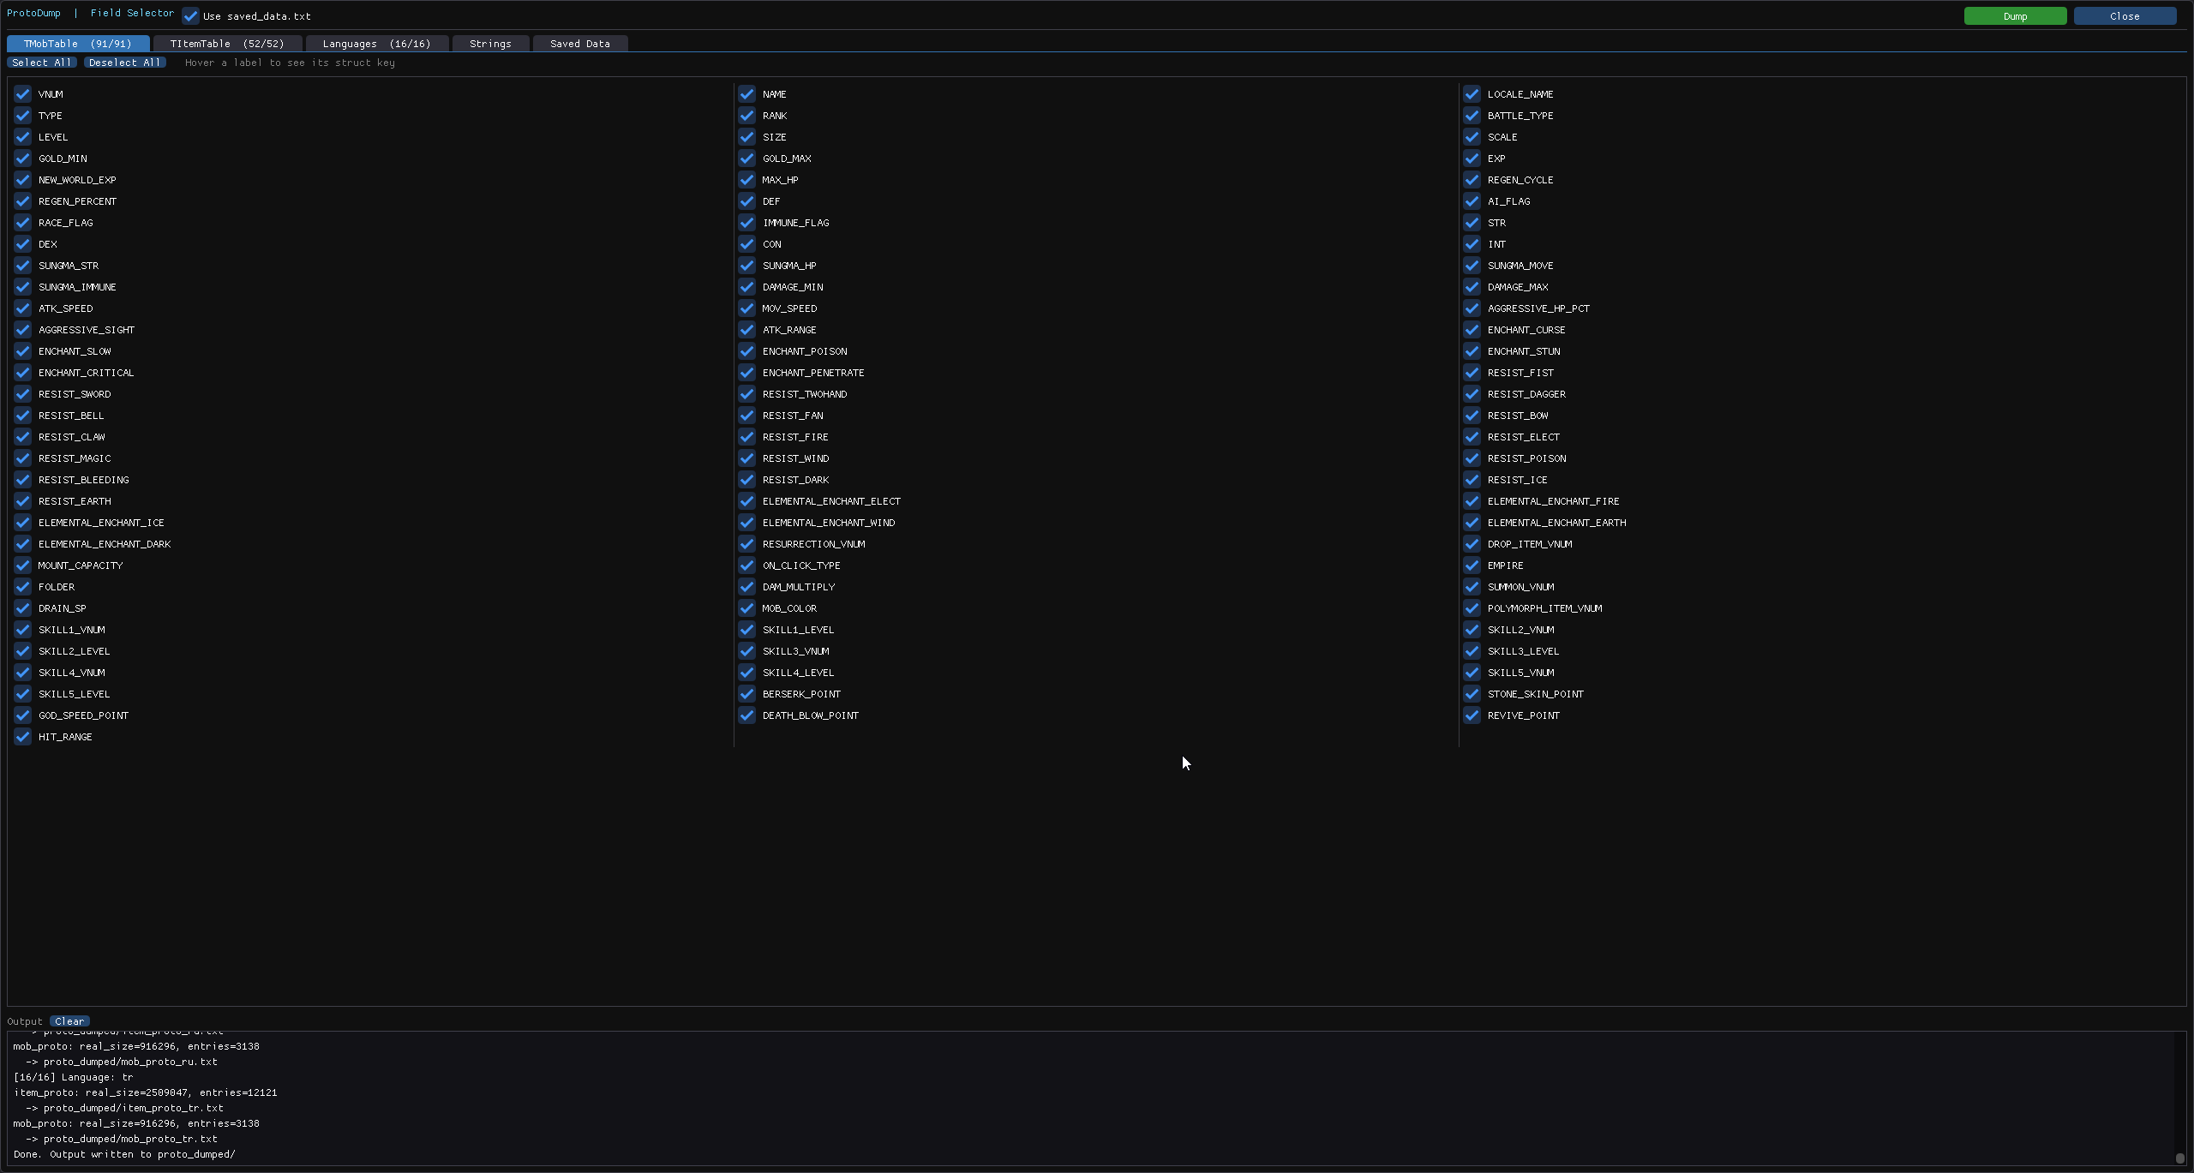This screenshot has height=1173, width=2194.
Task: Disable RESIST_BLEEDING field
Action: point(23,480)
